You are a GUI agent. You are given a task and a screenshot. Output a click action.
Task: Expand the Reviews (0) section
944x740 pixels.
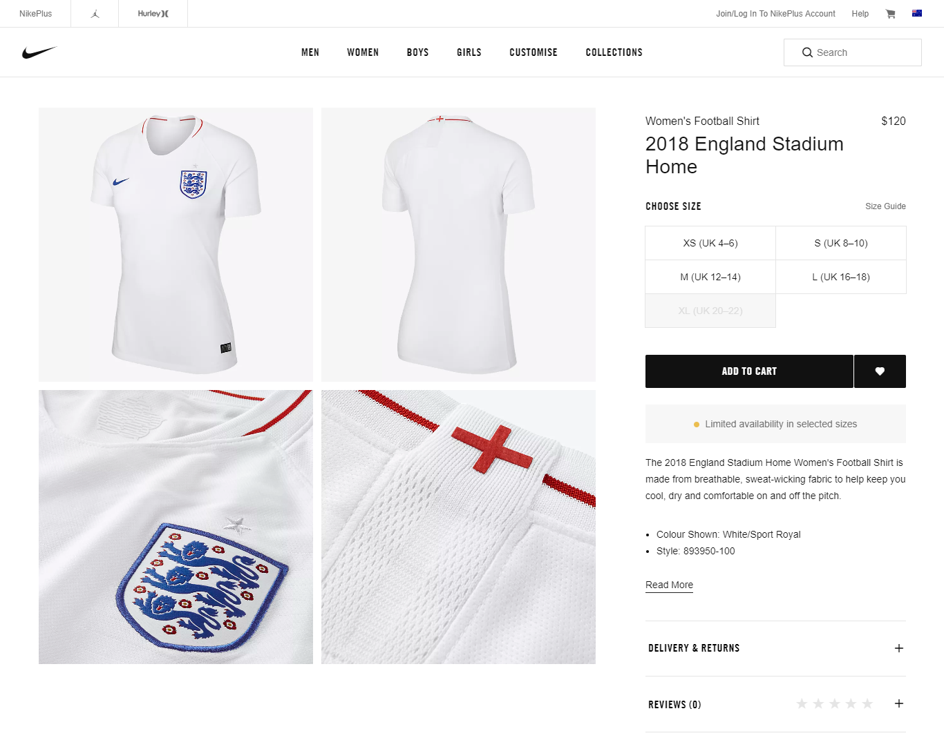pyautogui.click(x=898, y=703)
